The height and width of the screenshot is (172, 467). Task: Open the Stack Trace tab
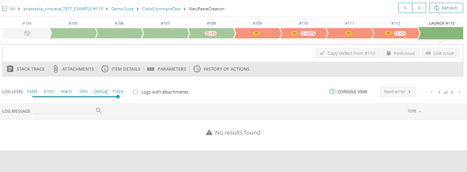point(26,69)
